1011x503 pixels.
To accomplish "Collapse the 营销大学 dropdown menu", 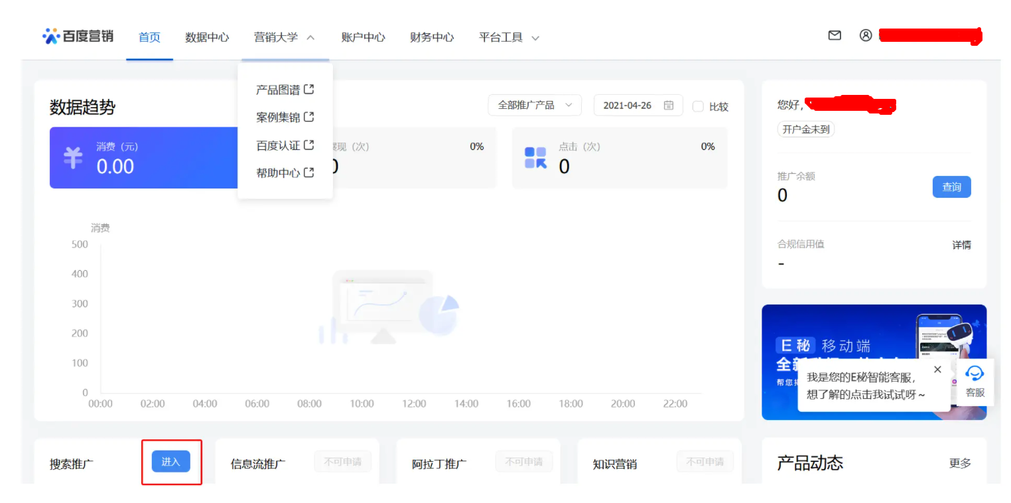I will tap(285, 37).
